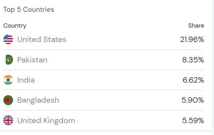Click the United States flag icon
The width and height of the screenshot is (214, 135).
point(8,39)
